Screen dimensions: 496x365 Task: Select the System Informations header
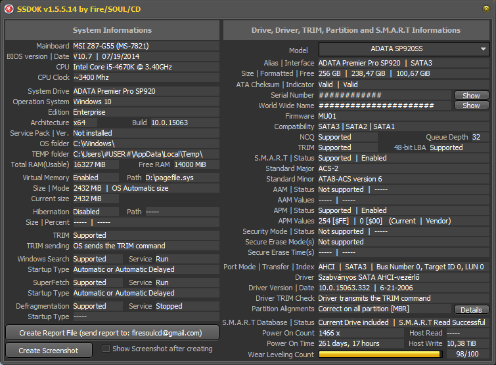(x=112, y=30)
